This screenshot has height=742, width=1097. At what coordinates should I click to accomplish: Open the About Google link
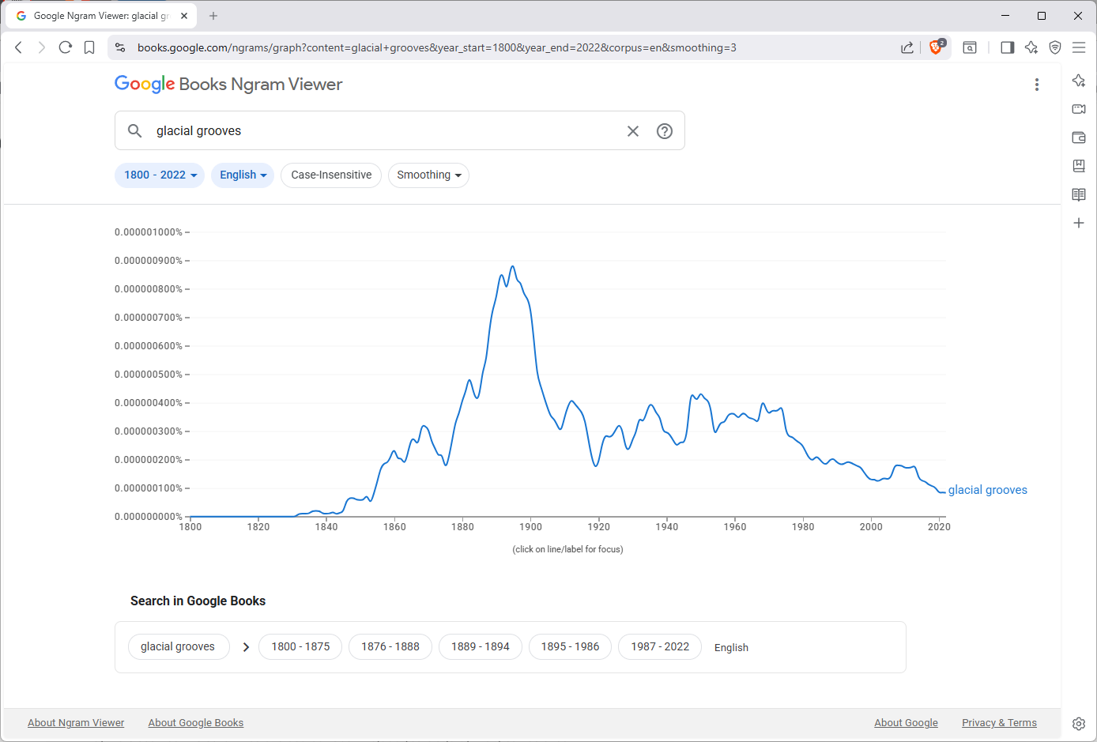click(906, 722)
